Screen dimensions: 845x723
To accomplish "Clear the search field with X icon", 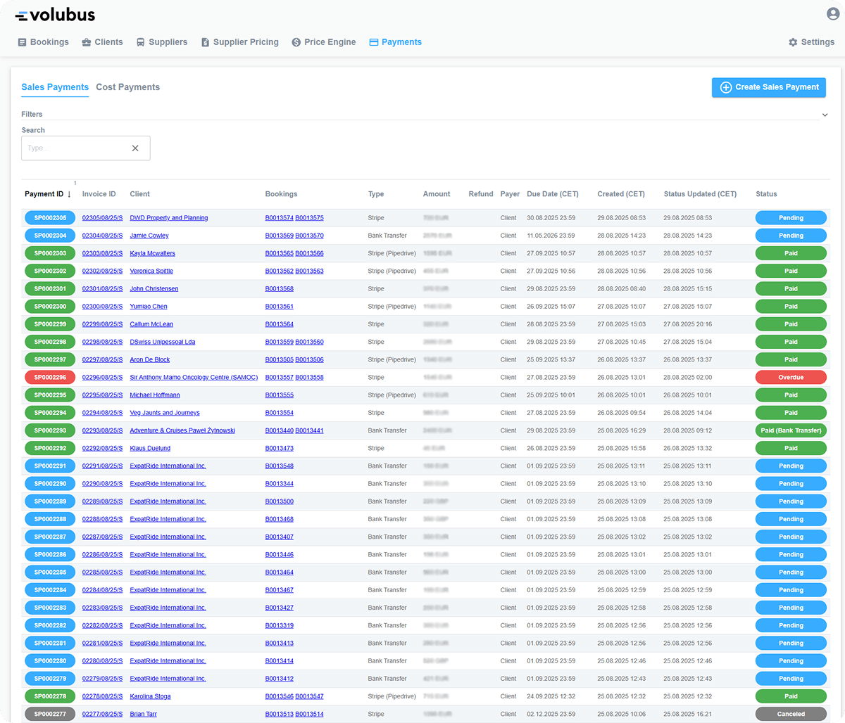I will click(x=135, y=148).
